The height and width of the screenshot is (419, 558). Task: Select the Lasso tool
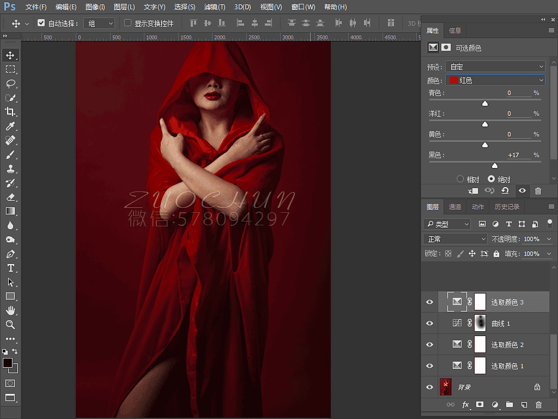pyautogui.click(x=10, y=83)
